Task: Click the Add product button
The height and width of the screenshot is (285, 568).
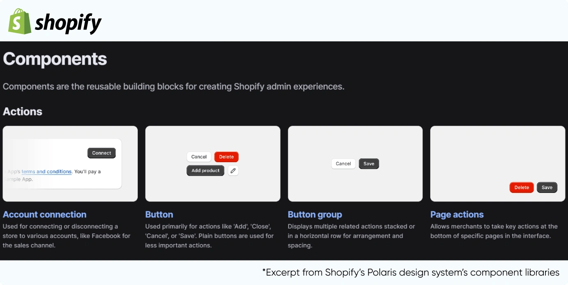Action: click(x=205, y=171)
